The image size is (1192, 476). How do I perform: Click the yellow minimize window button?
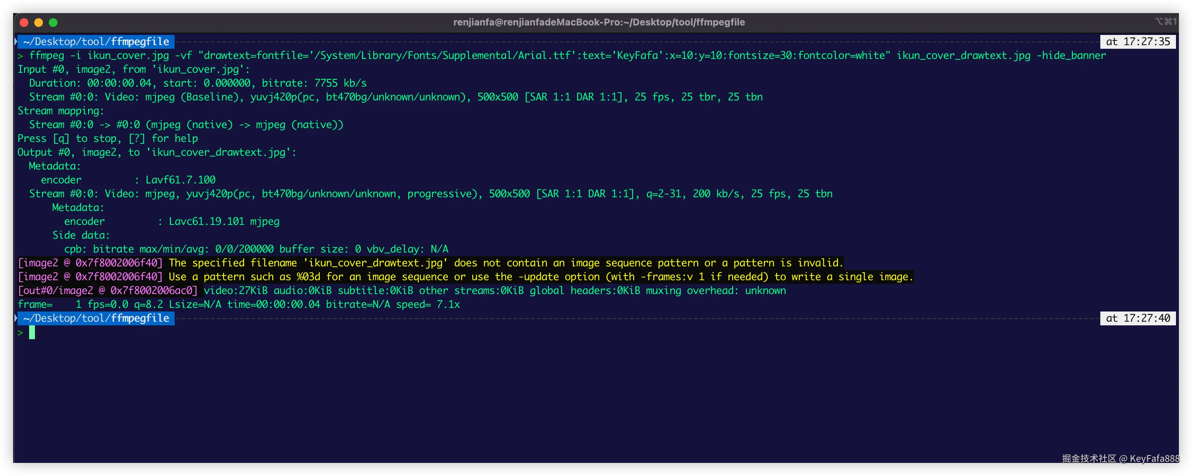click(x=39, y=22)
